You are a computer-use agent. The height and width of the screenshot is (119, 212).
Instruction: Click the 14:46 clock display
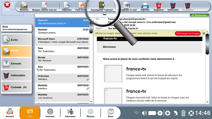click(203, 113)
